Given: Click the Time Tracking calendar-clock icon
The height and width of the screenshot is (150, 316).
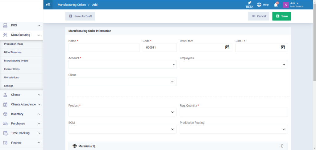Looking at the screenshot, I should coord(5,133).
